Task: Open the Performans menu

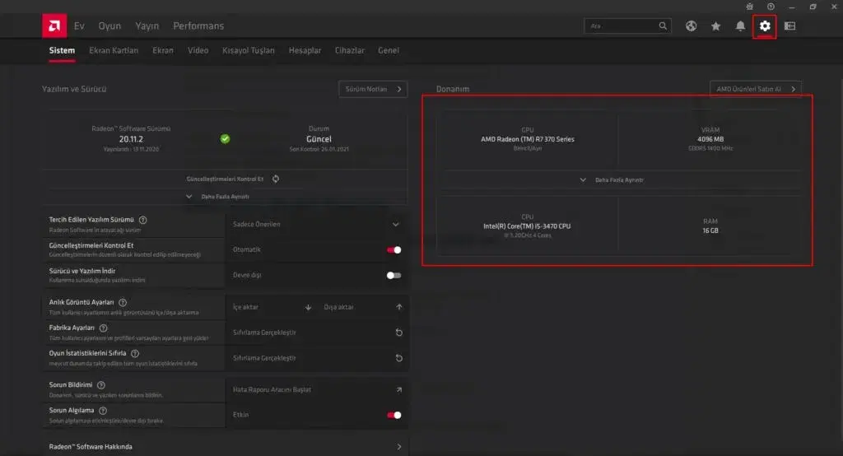Action: point(198,26)
